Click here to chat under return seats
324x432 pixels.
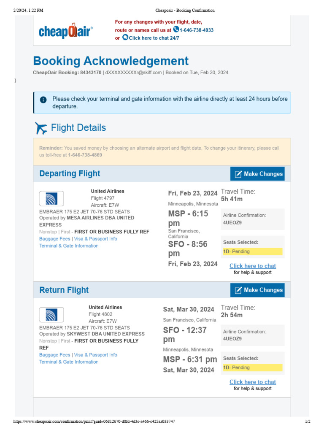(x=253, y=382)
